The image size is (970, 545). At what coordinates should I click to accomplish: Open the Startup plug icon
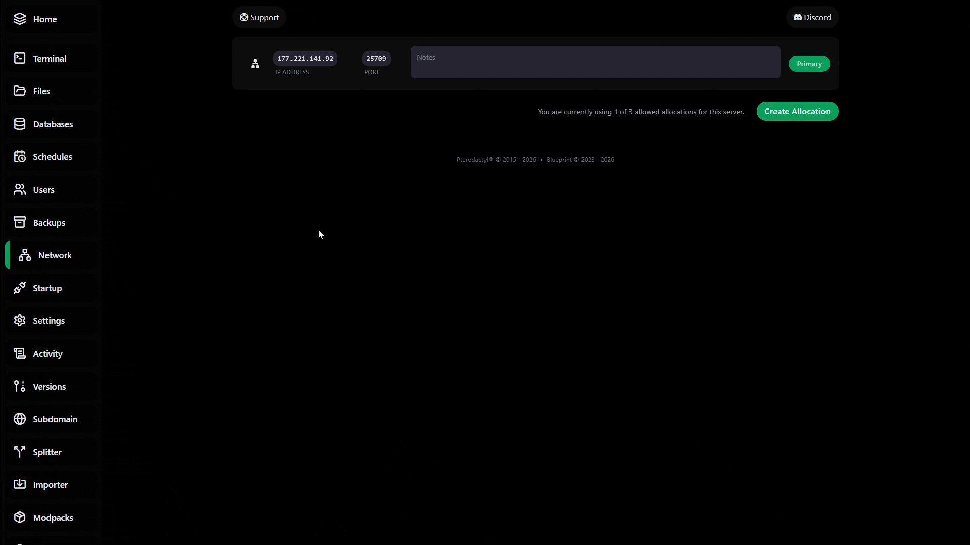[20, 288]
